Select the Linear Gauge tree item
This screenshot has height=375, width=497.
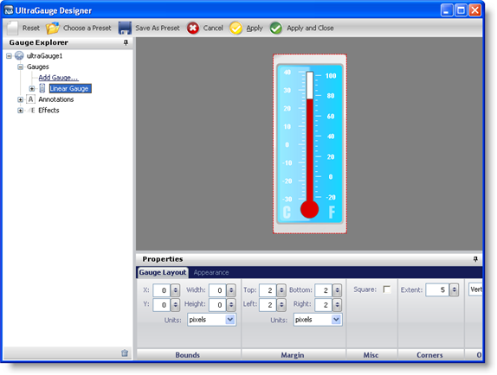(x=70, y=88)
